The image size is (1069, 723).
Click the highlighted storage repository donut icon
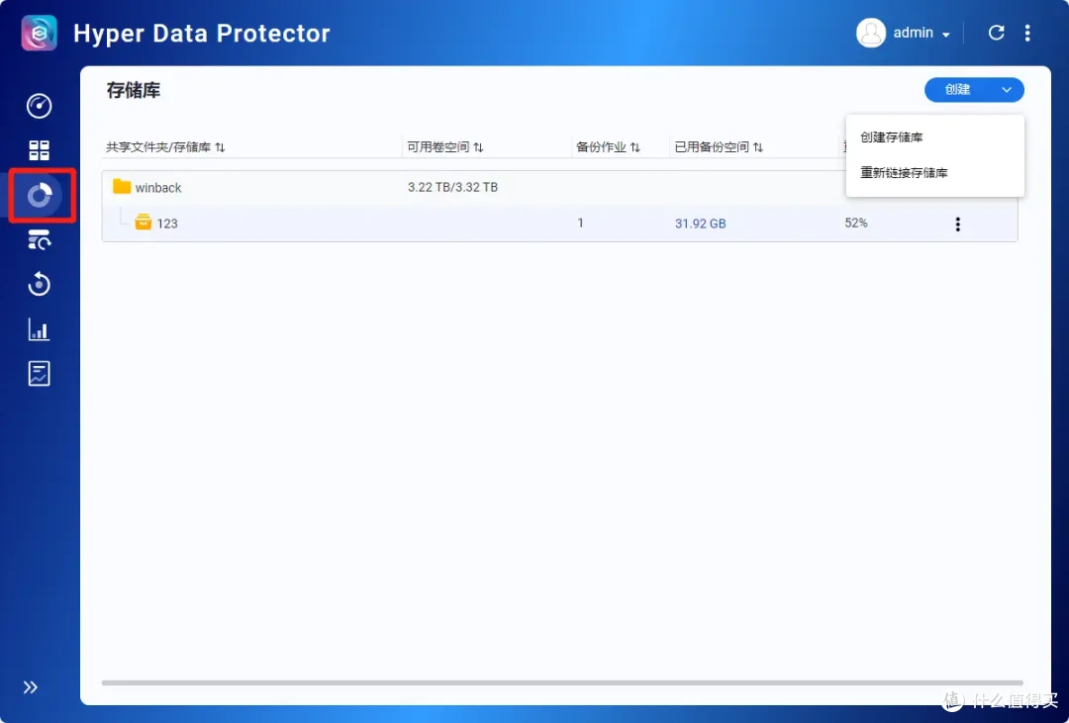tap(39, 195)
